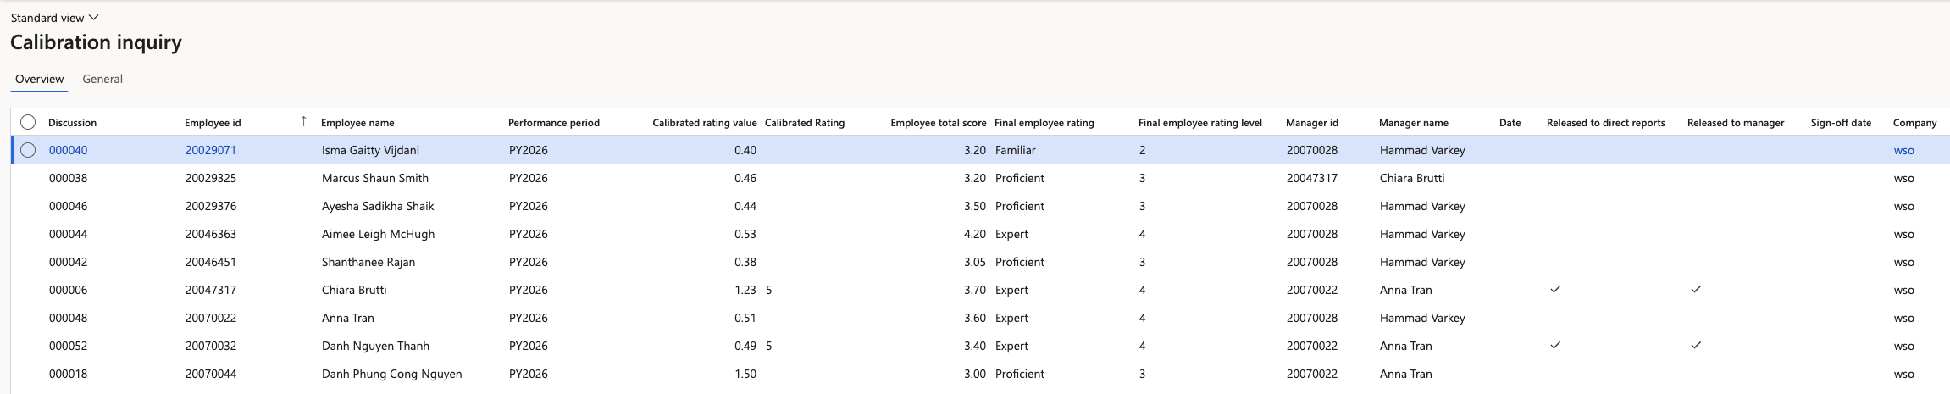Click calibrated rating value 1.23
Screen dimensions: 1950x394
click(745, 290)
